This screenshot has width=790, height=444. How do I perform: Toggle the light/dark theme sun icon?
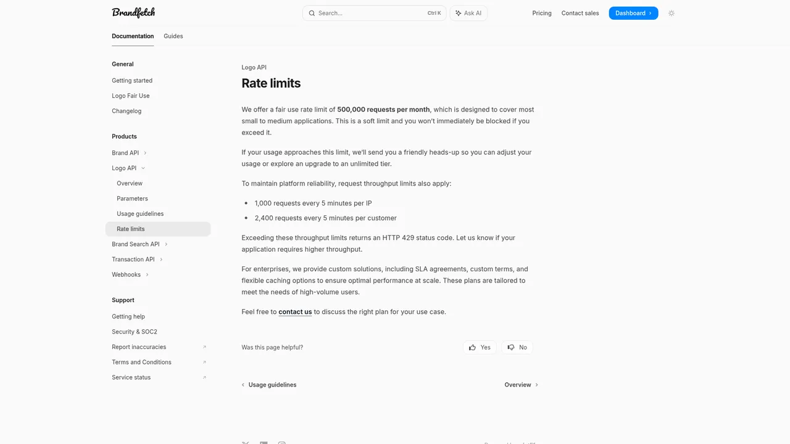click(x=671, y=13)
